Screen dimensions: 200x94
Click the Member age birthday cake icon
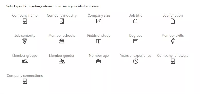(99, 61)
